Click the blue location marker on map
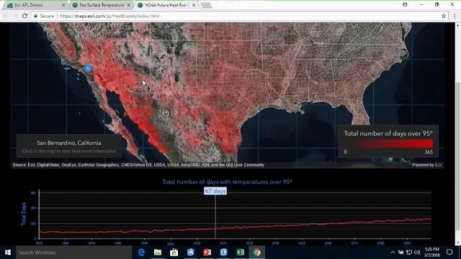This screenshot has height=259, width=461. pos(88,68)
